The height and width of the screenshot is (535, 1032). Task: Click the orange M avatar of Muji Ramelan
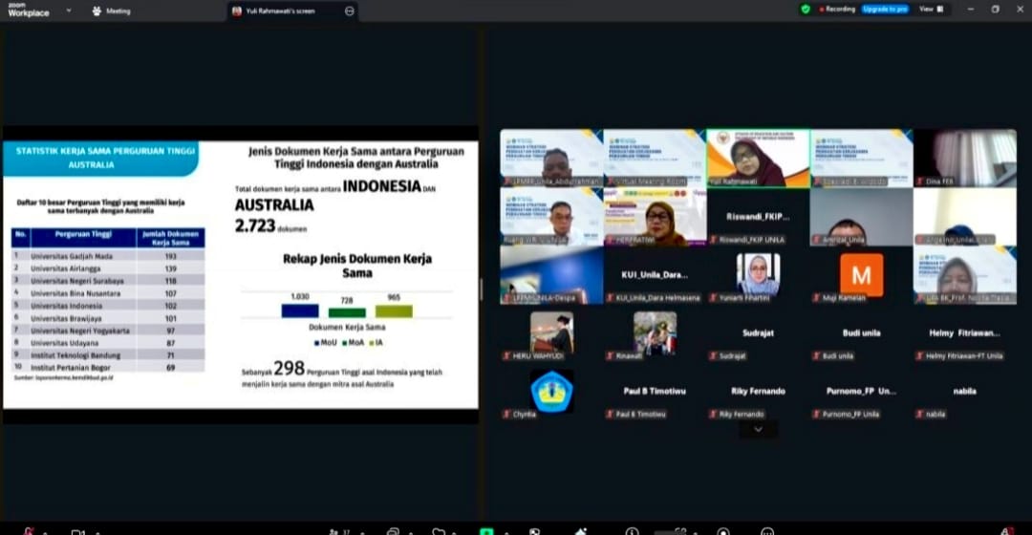click(x=862, y=274)
